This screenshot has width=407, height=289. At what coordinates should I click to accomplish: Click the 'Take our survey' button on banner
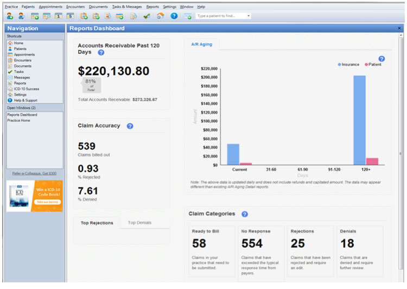point(47,202)
